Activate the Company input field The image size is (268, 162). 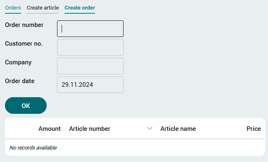90,66
